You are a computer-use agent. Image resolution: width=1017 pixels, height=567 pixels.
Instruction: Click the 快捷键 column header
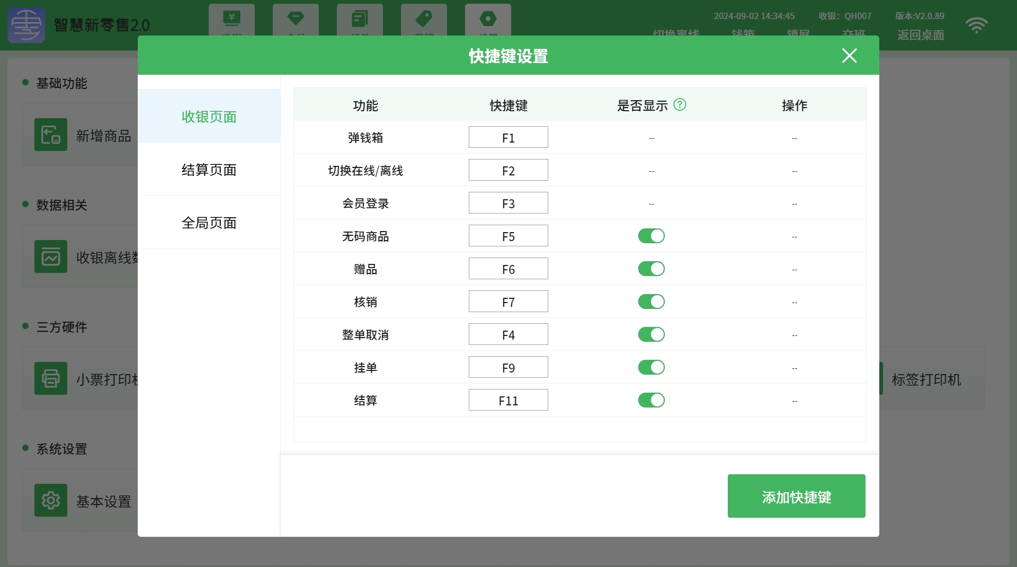coord(508,105)
